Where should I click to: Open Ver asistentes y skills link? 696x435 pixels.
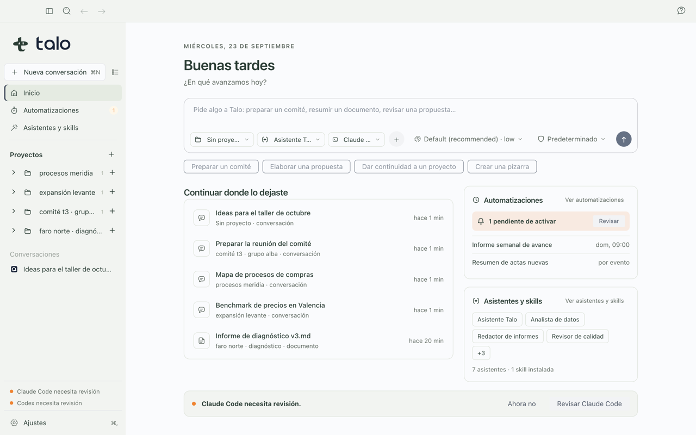click(x=594, y=301)
